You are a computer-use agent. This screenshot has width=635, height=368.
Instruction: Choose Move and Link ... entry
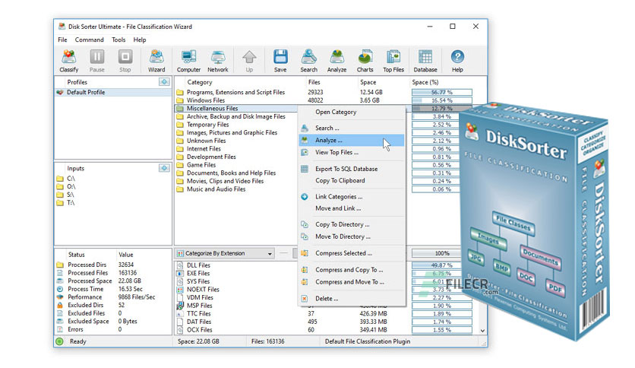point(352,208)
